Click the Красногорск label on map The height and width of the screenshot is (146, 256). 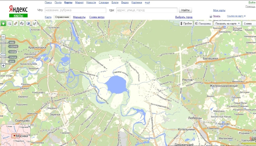[x=37, y=48]
